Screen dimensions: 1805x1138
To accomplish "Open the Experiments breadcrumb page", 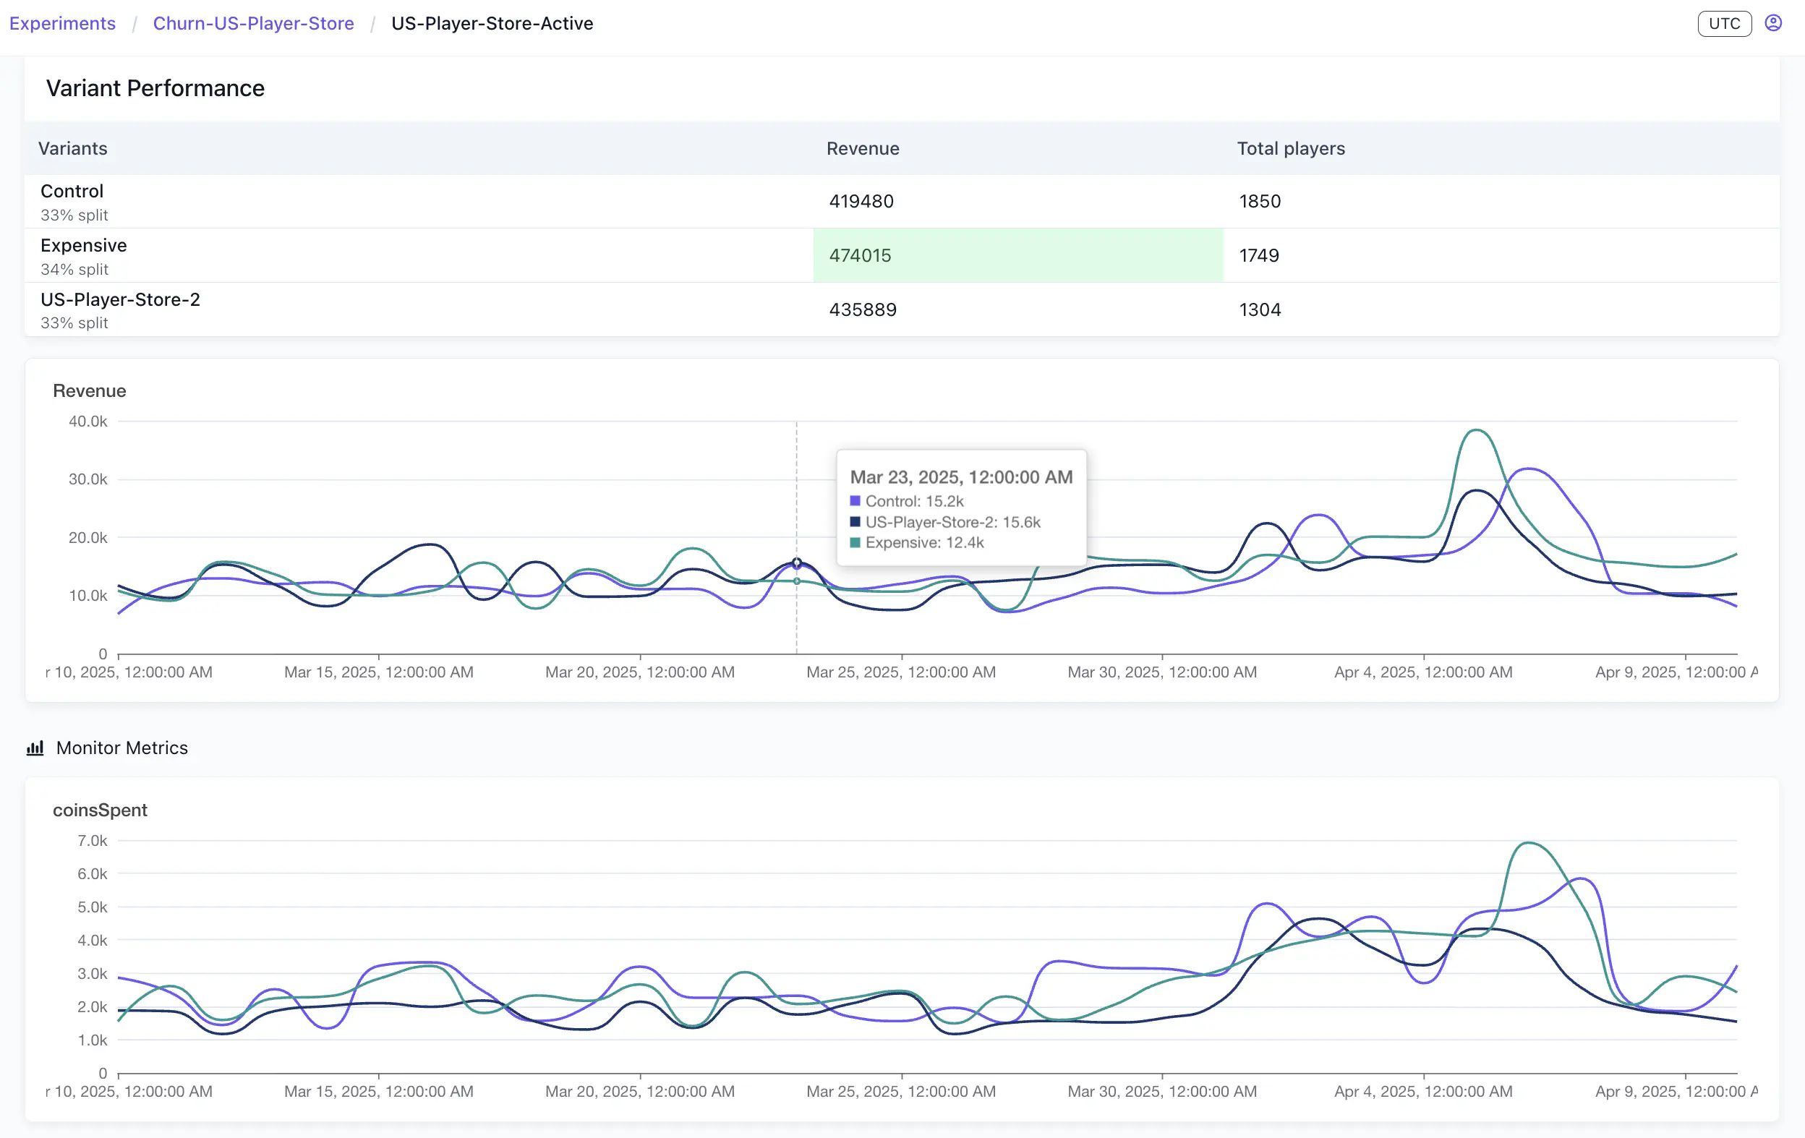I will tap(62, 23).
